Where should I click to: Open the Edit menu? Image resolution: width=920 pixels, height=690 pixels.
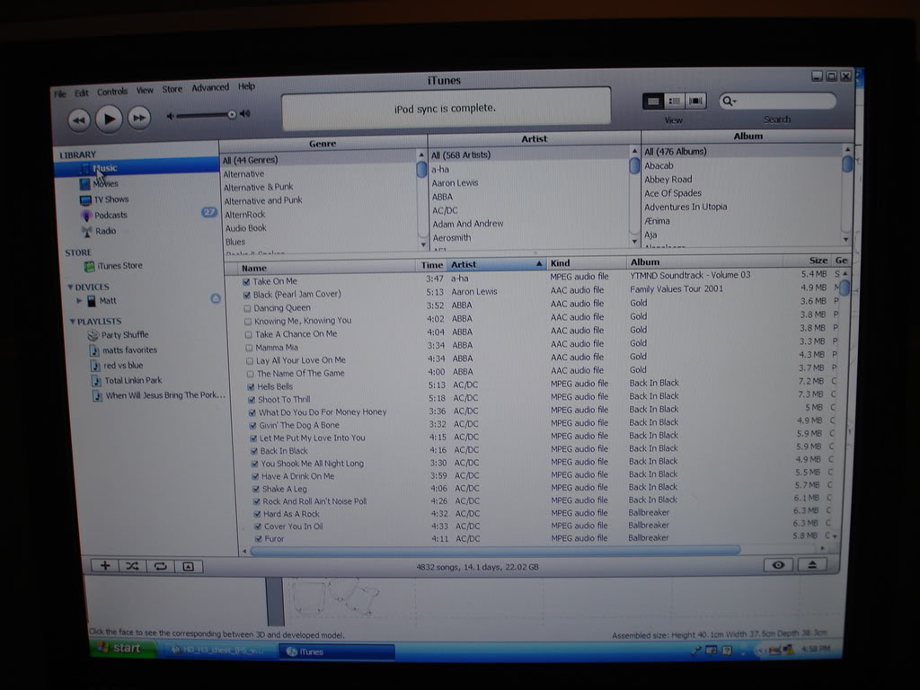(82, 93)
